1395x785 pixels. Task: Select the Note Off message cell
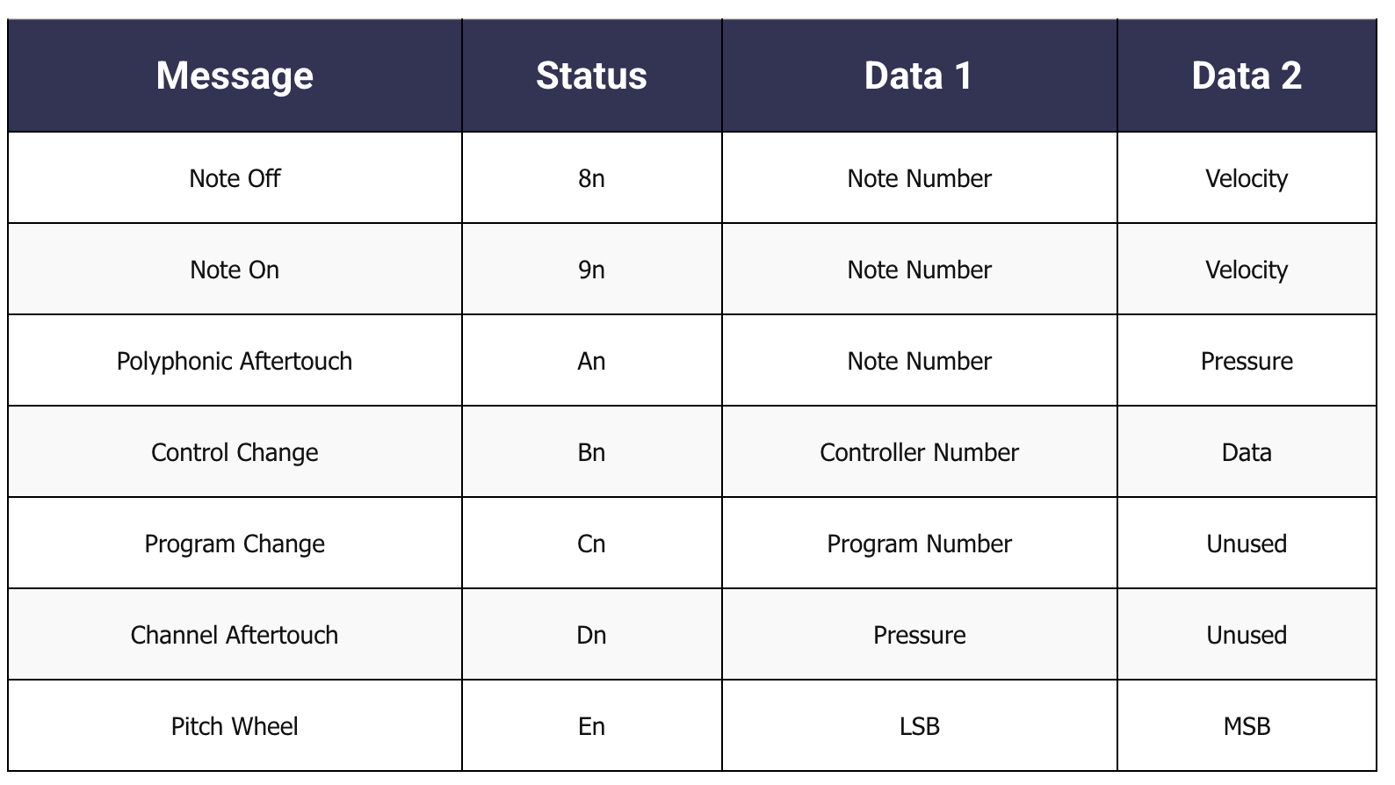[235, 178]
